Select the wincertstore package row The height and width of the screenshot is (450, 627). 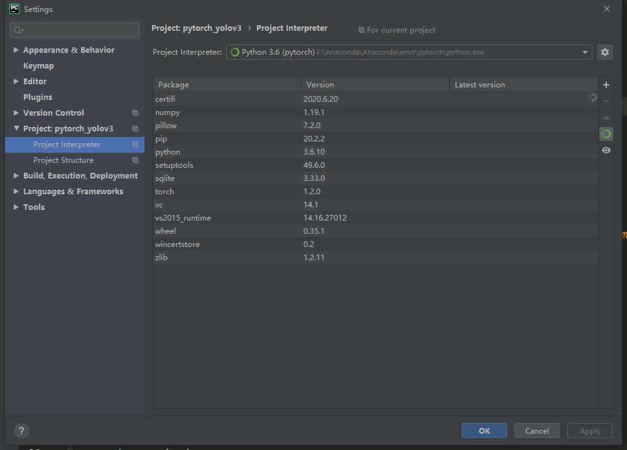[376, 244]
